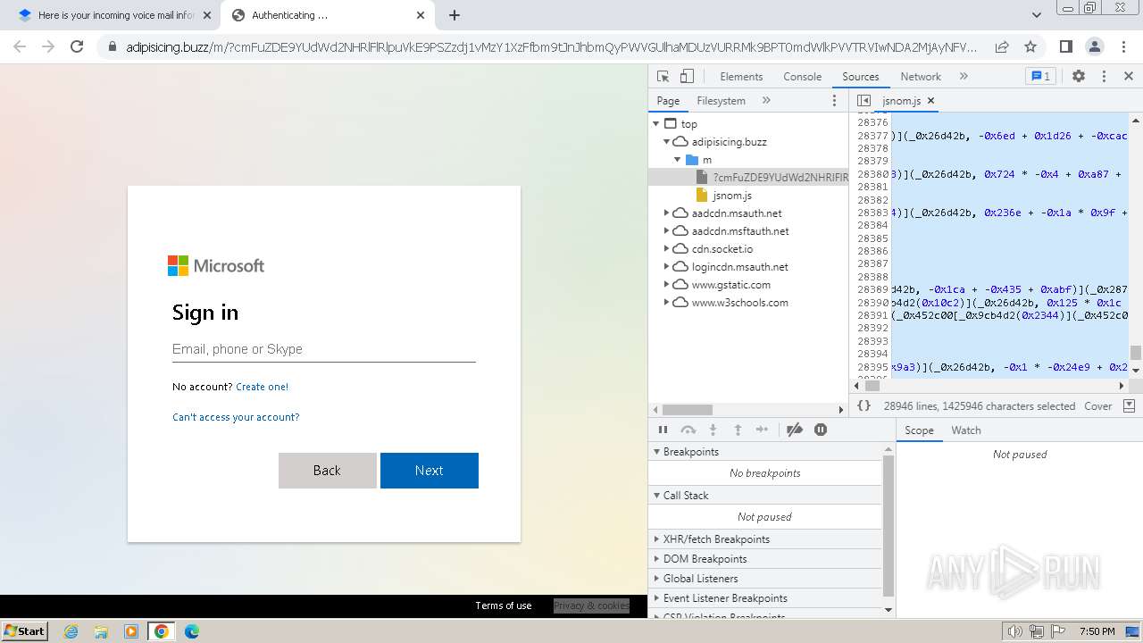Close the DevTools panel
The height and width of the screenshot is (643, 1143).
(1129, 77)
